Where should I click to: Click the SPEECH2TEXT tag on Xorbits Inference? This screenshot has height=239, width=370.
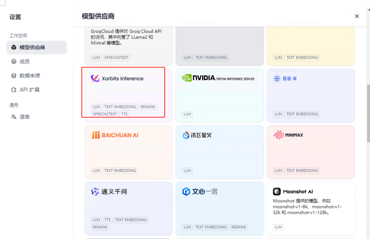tap(105, 114)
